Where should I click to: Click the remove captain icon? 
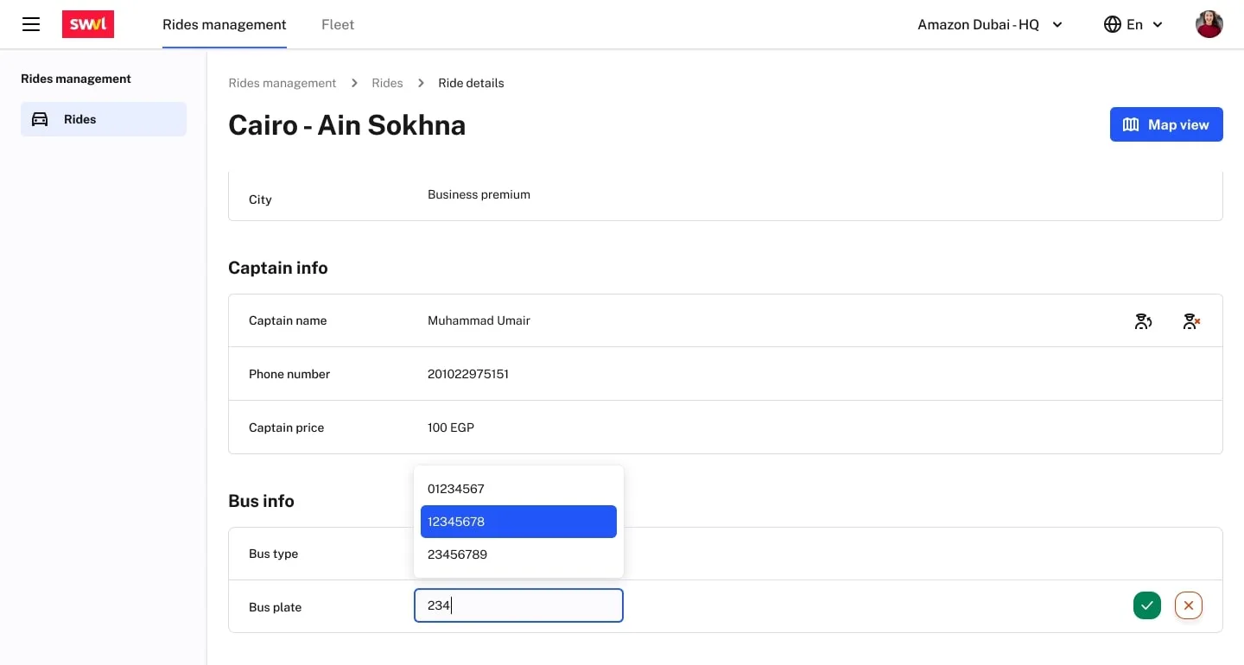(x=1191, y=321)
